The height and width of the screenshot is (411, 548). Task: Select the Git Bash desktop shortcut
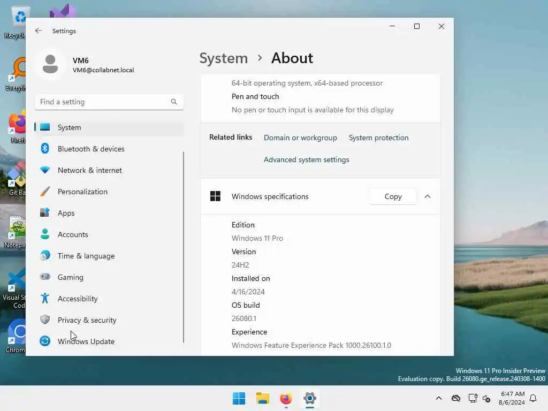17,179
